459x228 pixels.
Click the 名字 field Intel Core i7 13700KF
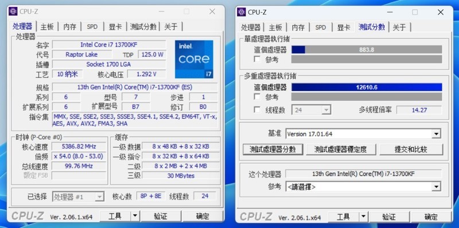[109, 45]
